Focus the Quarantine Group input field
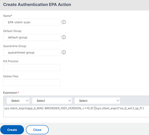Viewport: 149px width, 135px height. [x=32, y=52]
